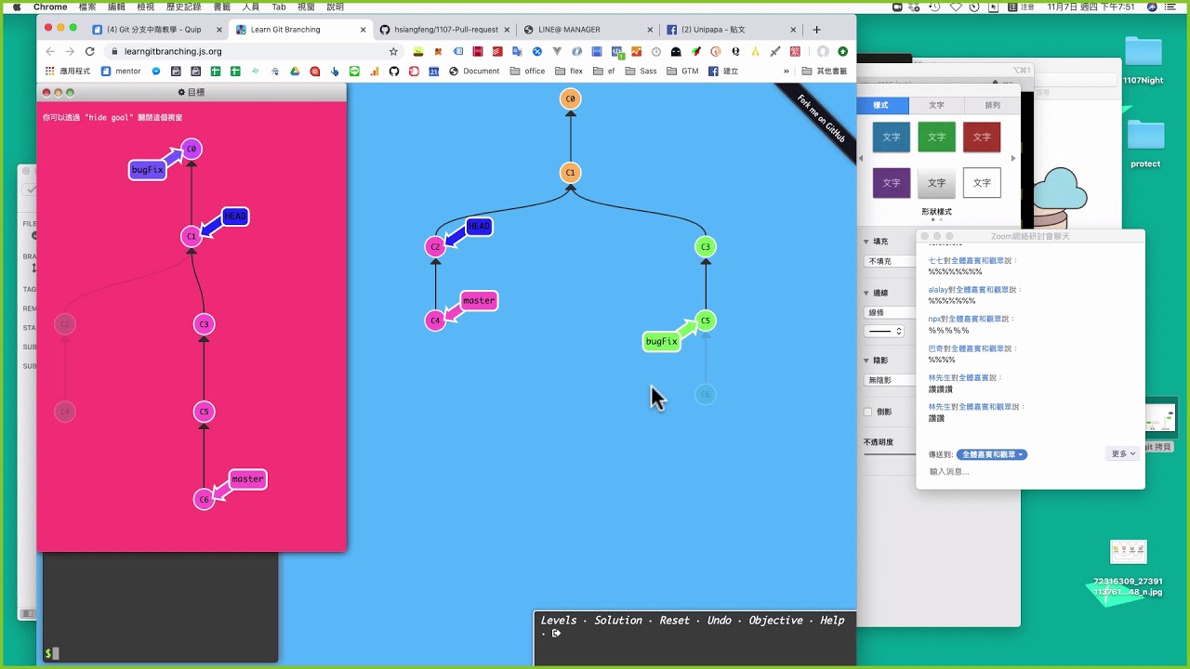Image resolution: width=1190 pixels, height=669 pixels.
Task: Open the line style dropdown under 邊線
Action: tap(884, 331)
